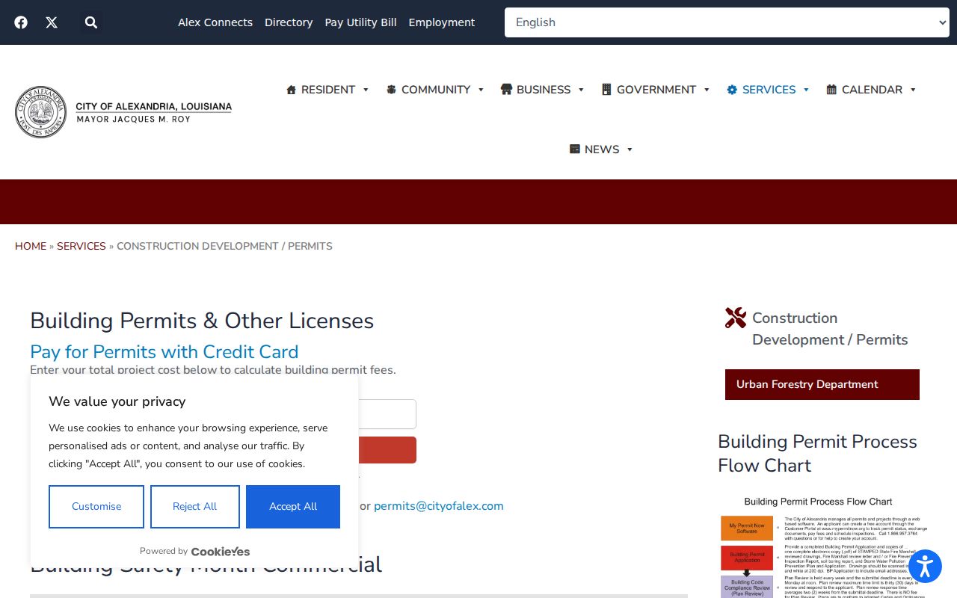
Task: Click SERVICES in the breadcrumb
Action: pos(81,246)
